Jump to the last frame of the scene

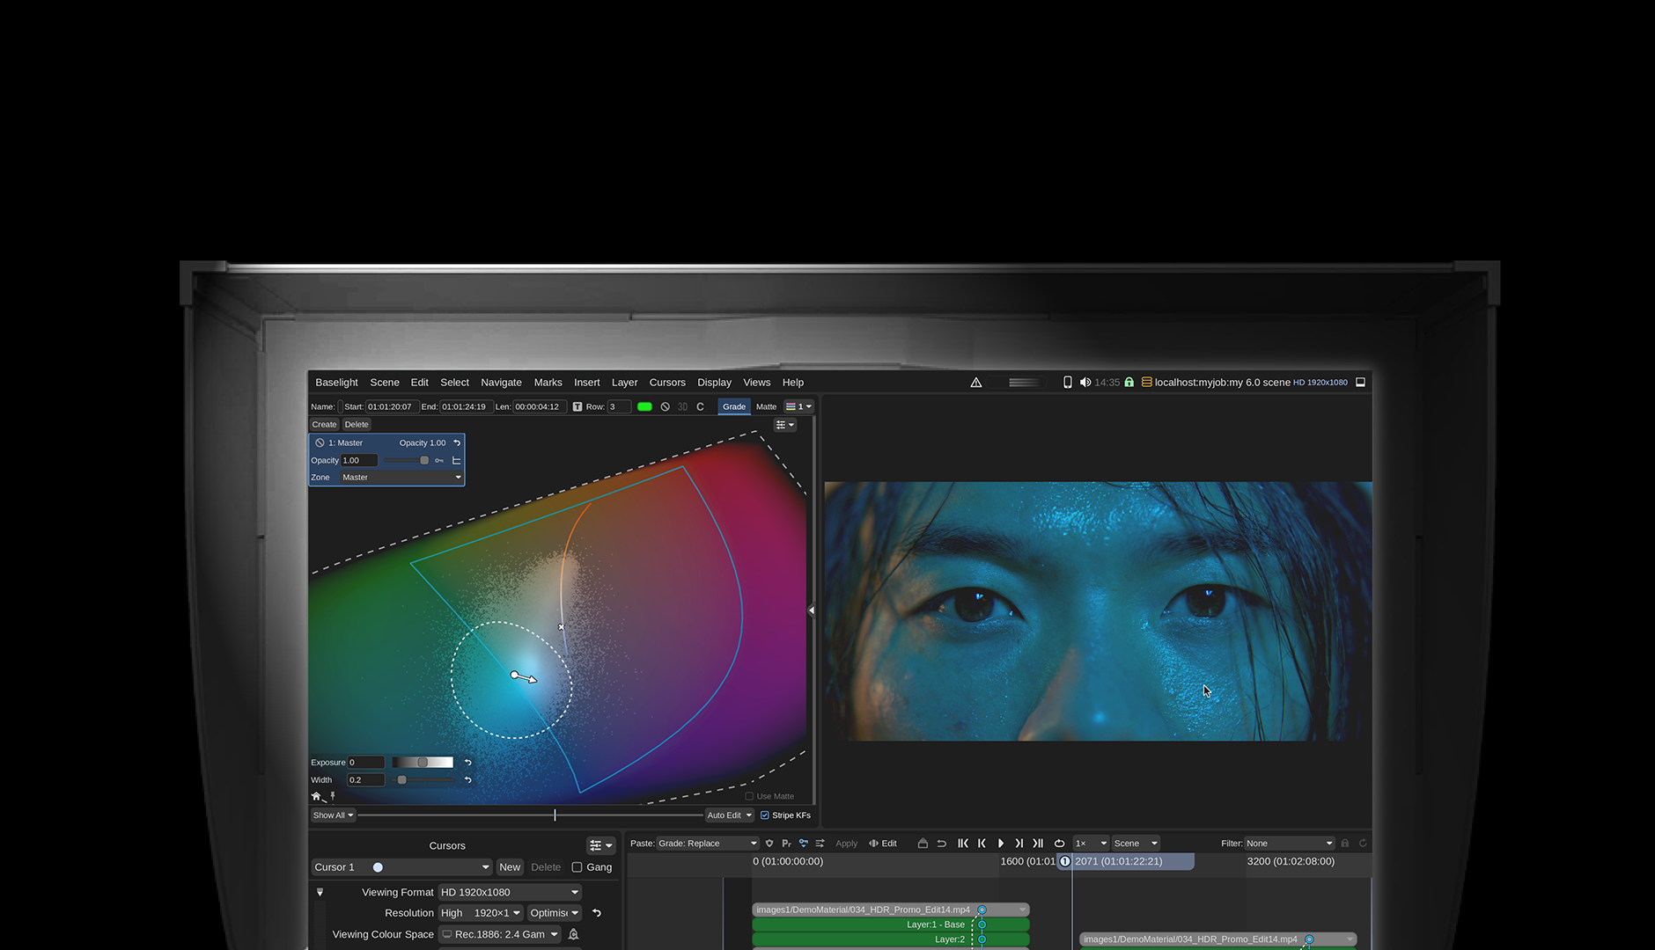1038,844
